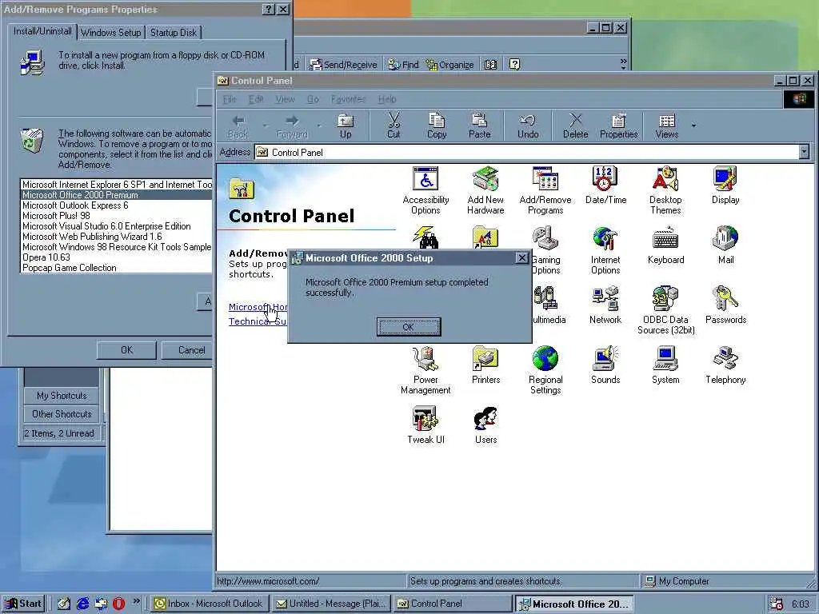The width and height of the screenshot is (819, 614).
Task: Select Microsoft Outlook Express 6 in list
Action: pos(117,205)
